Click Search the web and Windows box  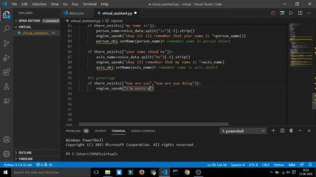pos(51,172)
